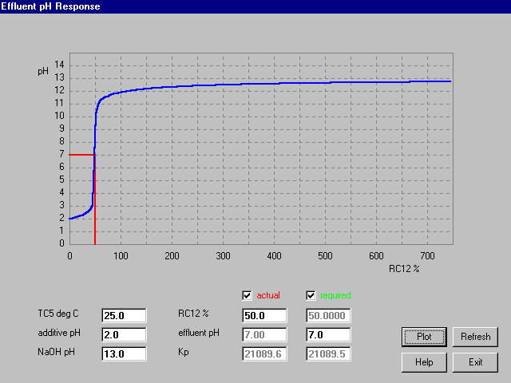The height and width of the screenshot is (383, 511).
Task: Toggle the green 'required' checkbox
Action: 312,295
